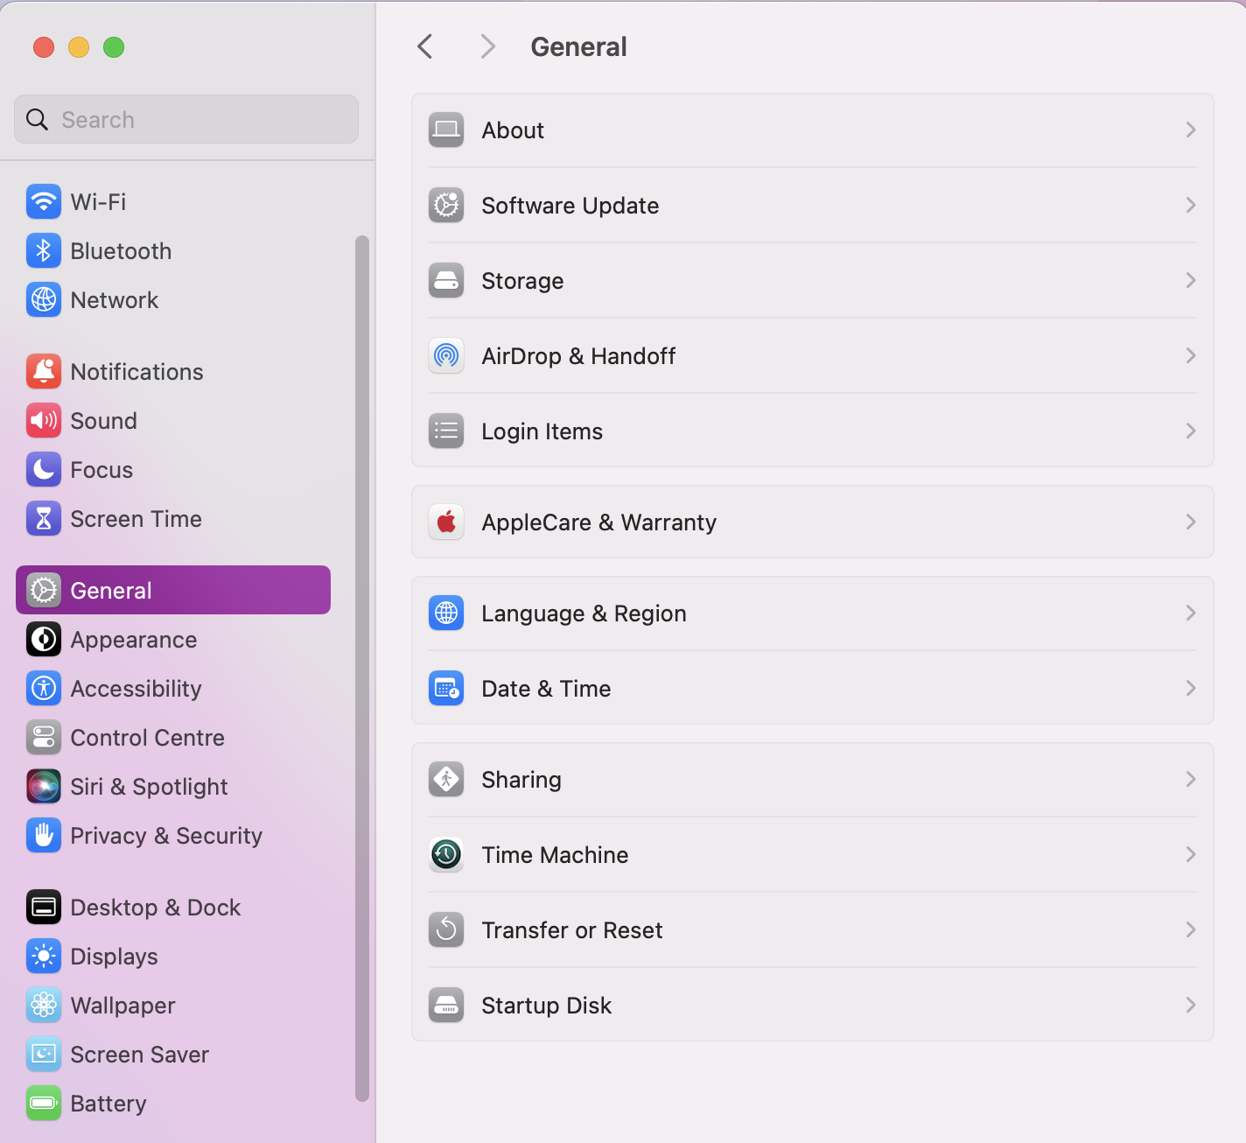Navigate back using the back arrow
The width and height of the screenshot is (1246, 1143).
coord(424,46)
